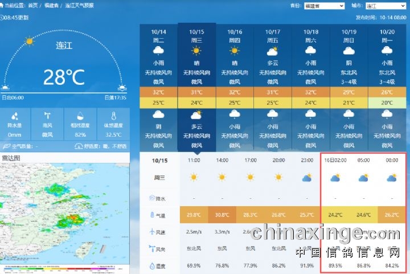Click the 体感温度 thermometer icon
The width and height of the screenshot is (410, 274).
(x=113, y=115)
